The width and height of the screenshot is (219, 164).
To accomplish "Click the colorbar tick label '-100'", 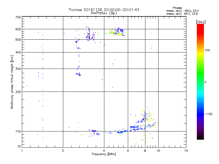I will tap(209, 114).
